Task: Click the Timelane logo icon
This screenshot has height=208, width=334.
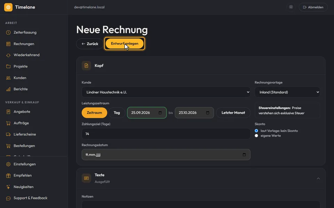Action: pos(8,7)
